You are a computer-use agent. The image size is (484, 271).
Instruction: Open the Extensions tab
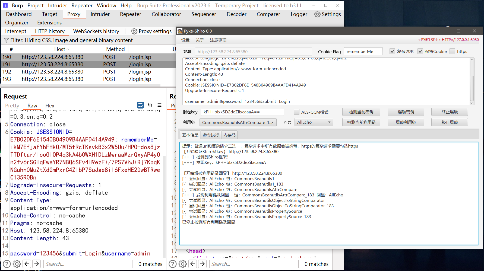tap(49, 23)
